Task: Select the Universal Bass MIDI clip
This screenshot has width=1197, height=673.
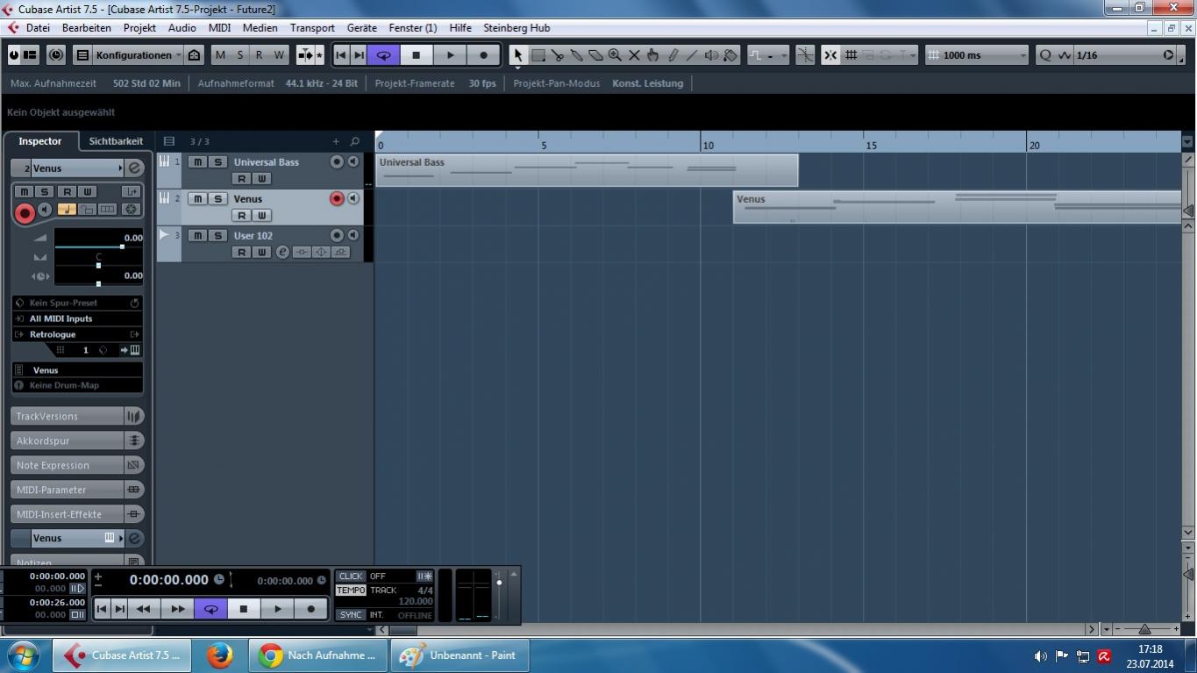Action: click(587, 170)
